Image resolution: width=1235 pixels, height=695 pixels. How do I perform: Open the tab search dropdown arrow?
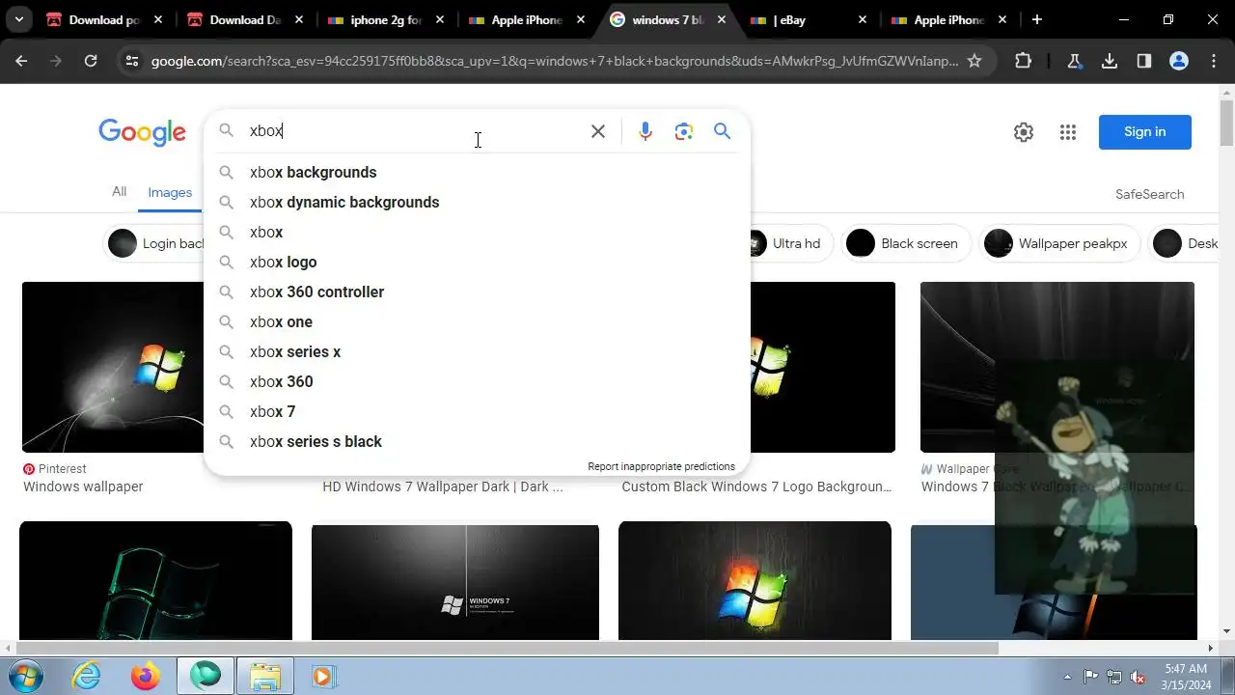pos(19,19)
